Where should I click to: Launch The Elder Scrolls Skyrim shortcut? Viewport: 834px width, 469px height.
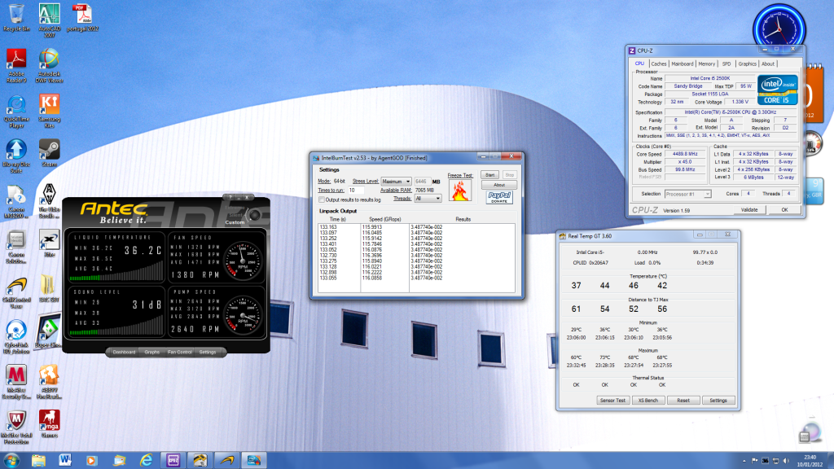coord(49,201)
